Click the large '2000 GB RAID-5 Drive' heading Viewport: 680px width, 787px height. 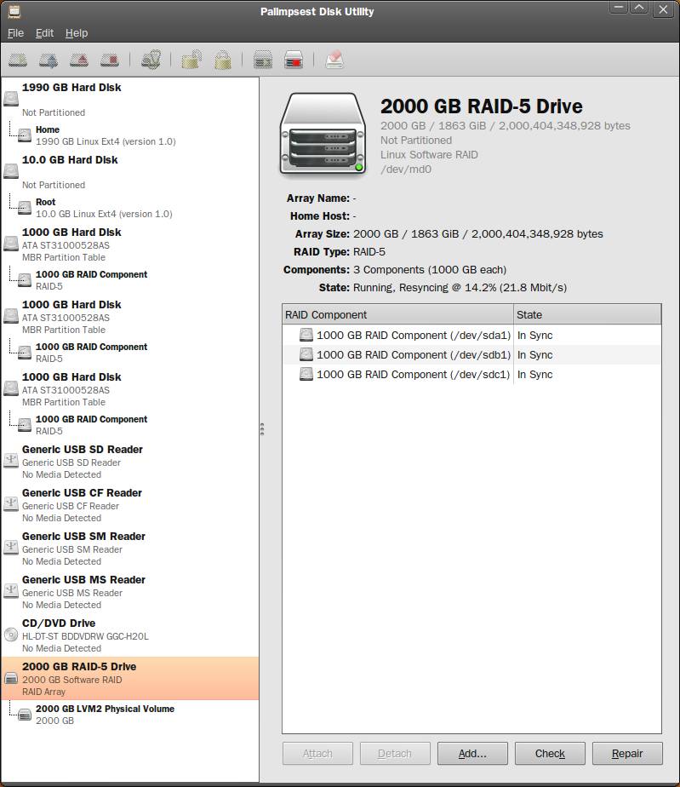click(482, 106)
